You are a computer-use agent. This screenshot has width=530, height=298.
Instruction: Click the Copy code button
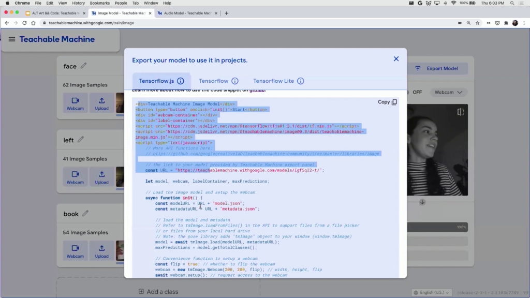tap(387, 102)
